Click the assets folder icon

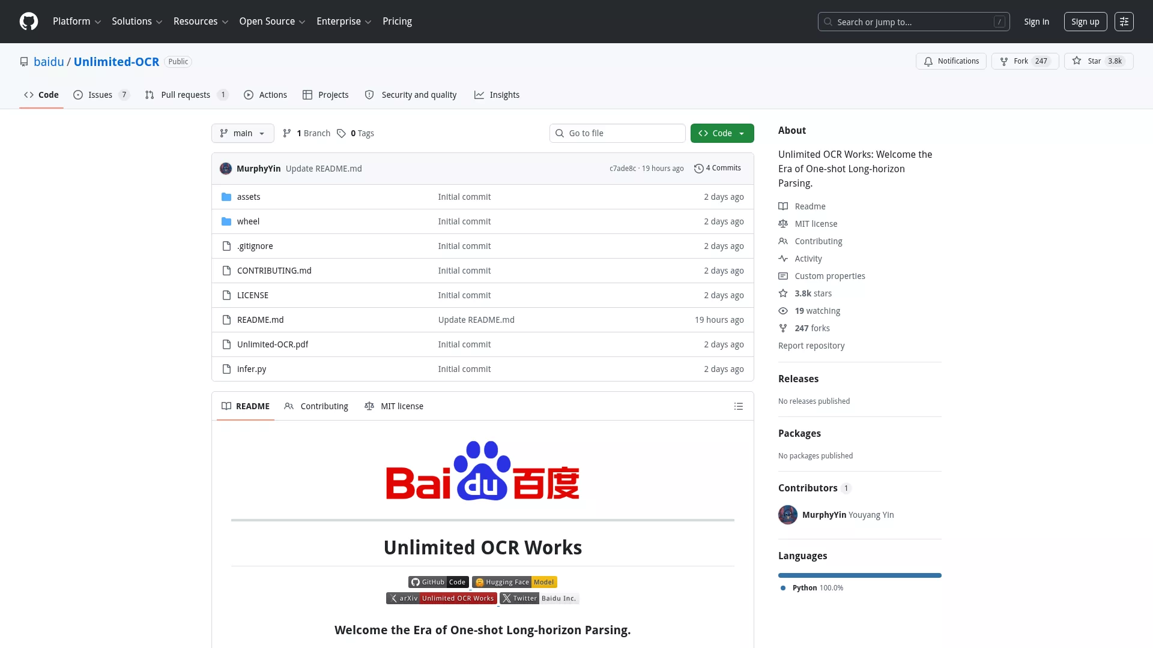226,197
